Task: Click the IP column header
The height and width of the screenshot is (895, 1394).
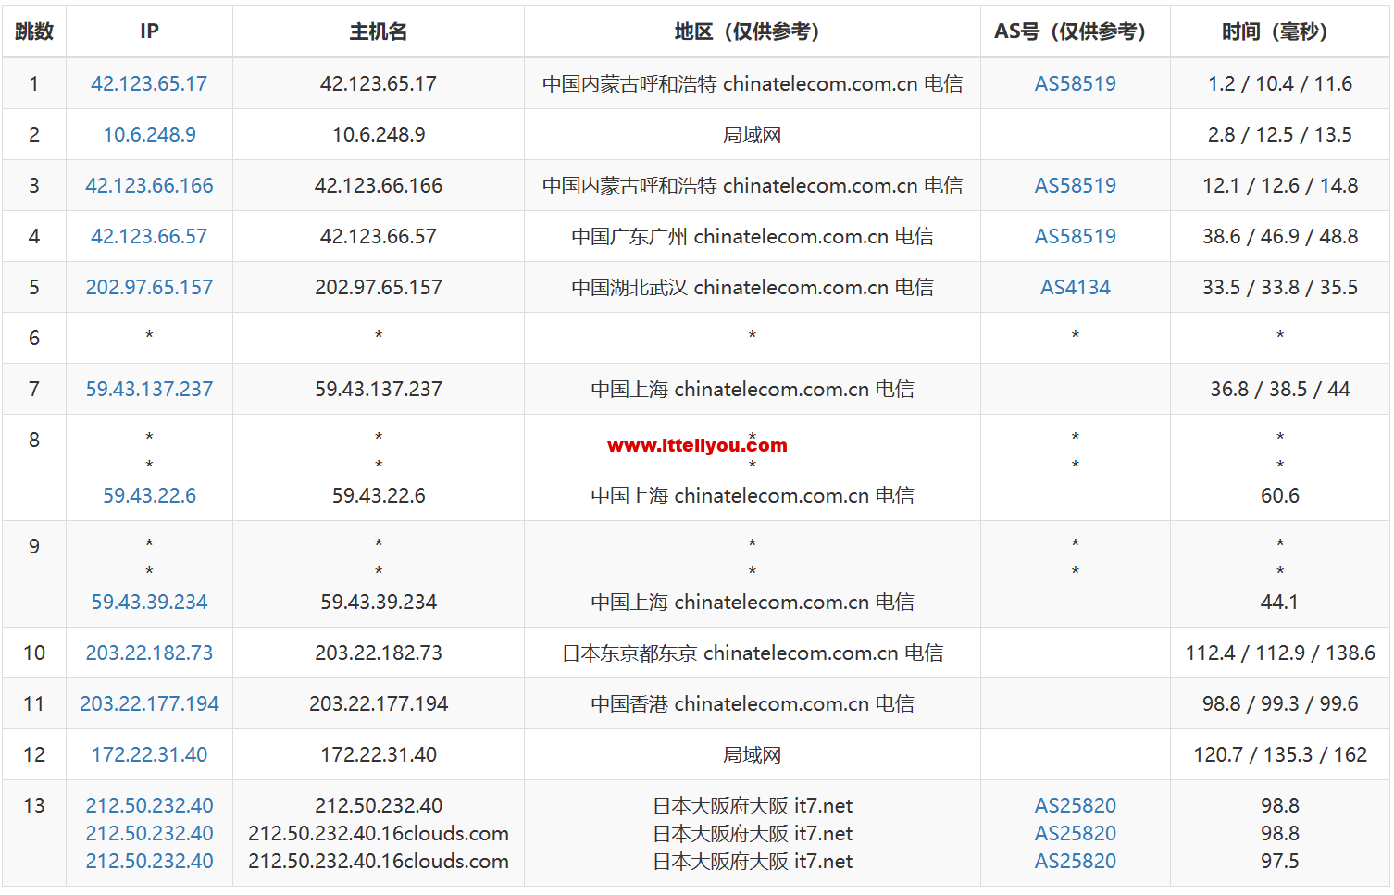Action: [x=149, y=31]
